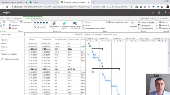Click Добавить на дорожную карту
The image size is (170, 95).
pyautogui.click(x=117, y=22)
